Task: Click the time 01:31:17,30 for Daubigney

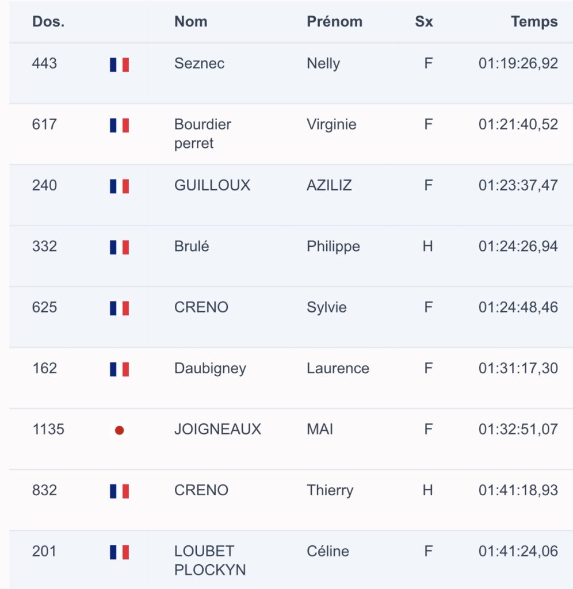Action: (518, 368)
